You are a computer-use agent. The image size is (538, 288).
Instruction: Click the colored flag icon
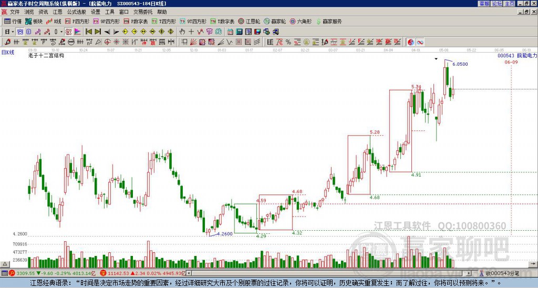click(x=78, y=32)
